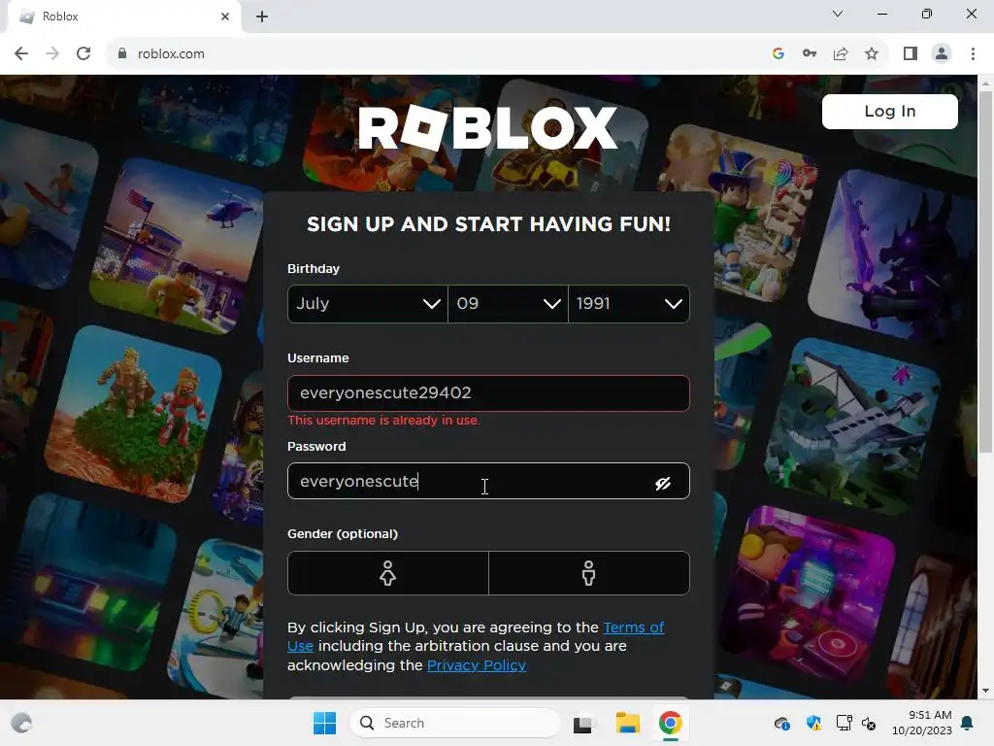The image size is (994, 746).
Task: Open the clock showing 9:51 AM
Action: pos(922,723)
